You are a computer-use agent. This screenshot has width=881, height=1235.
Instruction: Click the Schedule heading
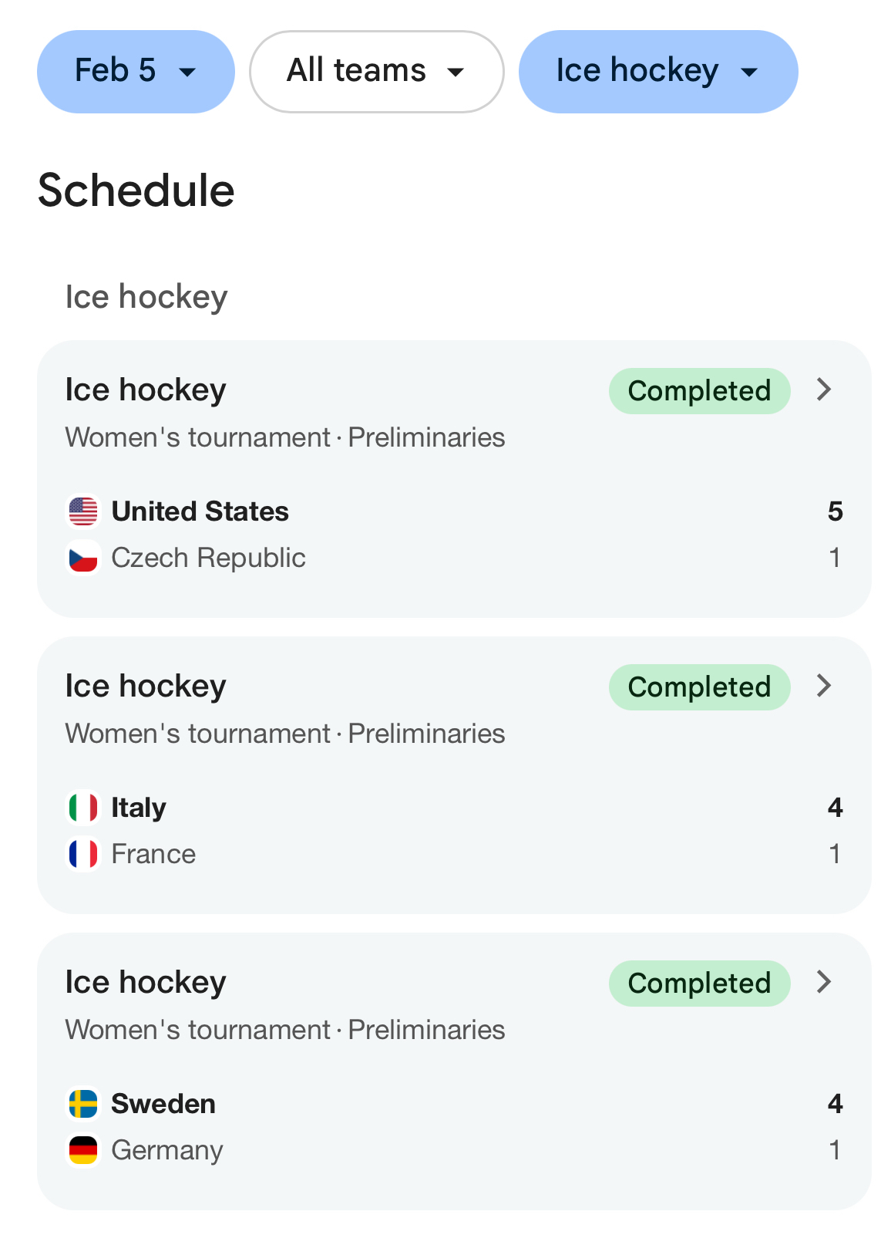[x=136, y=191]
